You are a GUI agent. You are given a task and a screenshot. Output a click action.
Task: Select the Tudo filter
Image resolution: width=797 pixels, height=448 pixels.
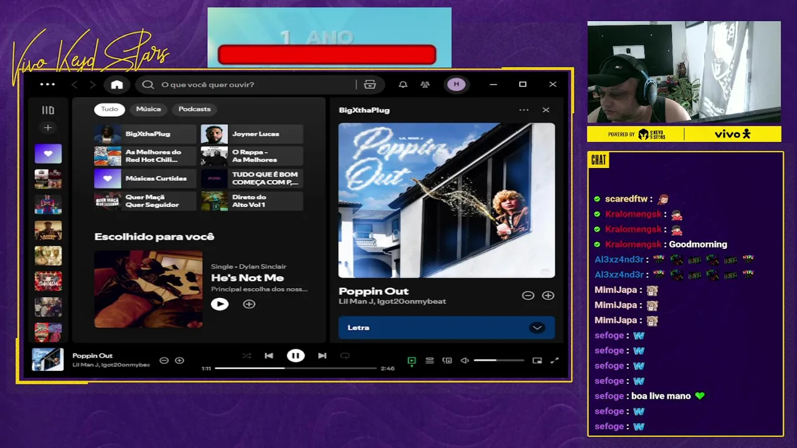110,109
